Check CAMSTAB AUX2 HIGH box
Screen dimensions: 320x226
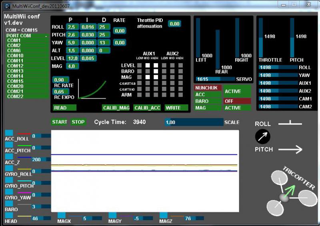click(180, 83)
